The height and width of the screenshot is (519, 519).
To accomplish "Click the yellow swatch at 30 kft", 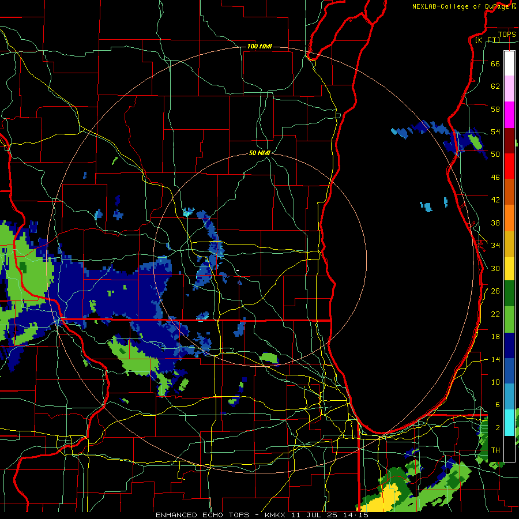I will (509, 269).
